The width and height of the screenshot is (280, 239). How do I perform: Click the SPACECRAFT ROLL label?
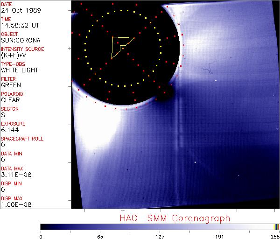pos(22,139)
